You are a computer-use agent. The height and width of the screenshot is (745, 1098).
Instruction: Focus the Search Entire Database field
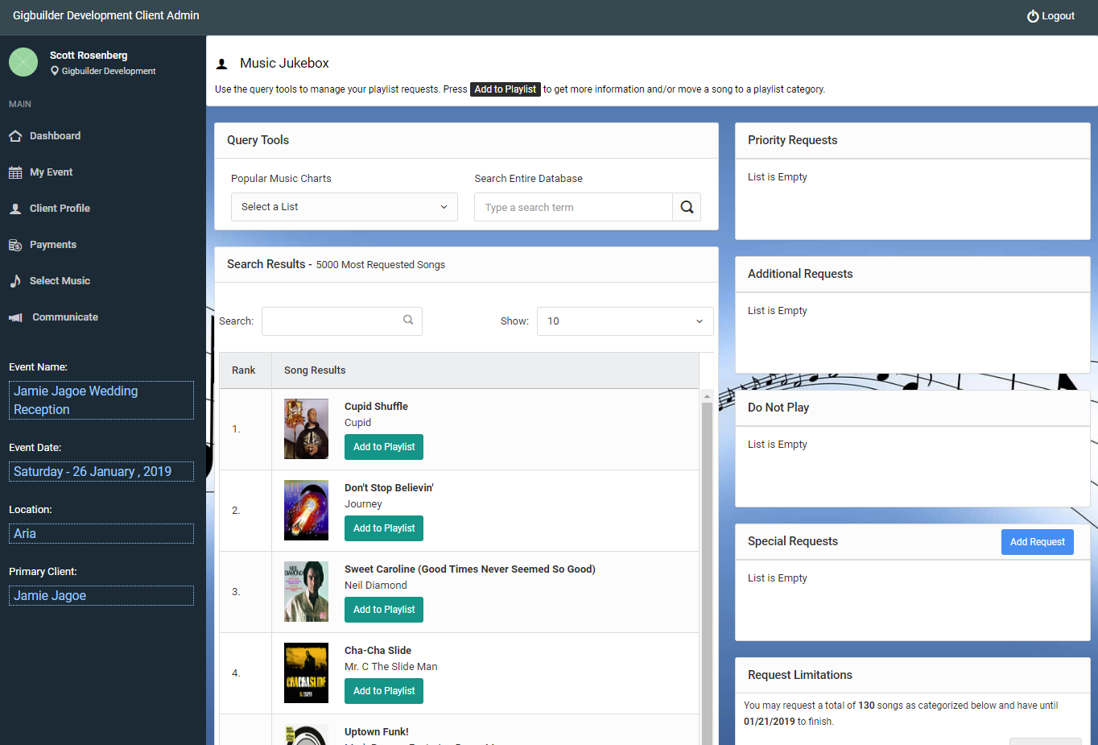click(573, 207)
